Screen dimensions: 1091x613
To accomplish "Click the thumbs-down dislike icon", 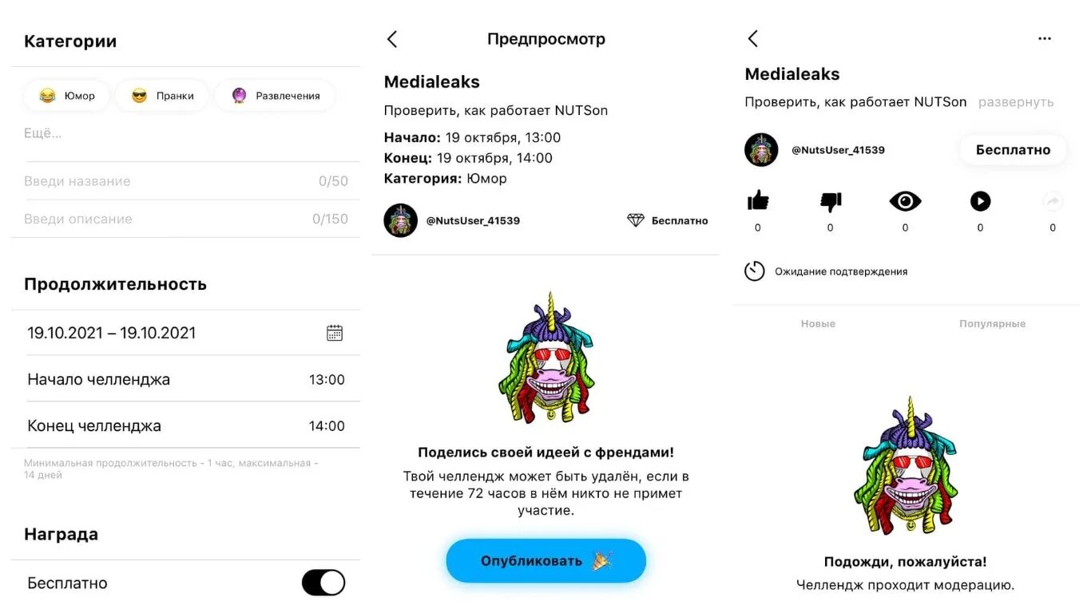I will [x=831, y=202].
